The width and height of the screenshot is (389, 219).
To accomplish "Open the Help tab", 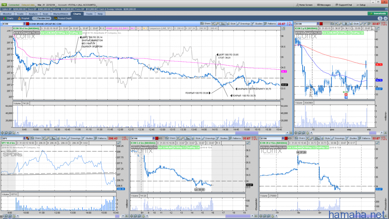I will click(100, 14).
